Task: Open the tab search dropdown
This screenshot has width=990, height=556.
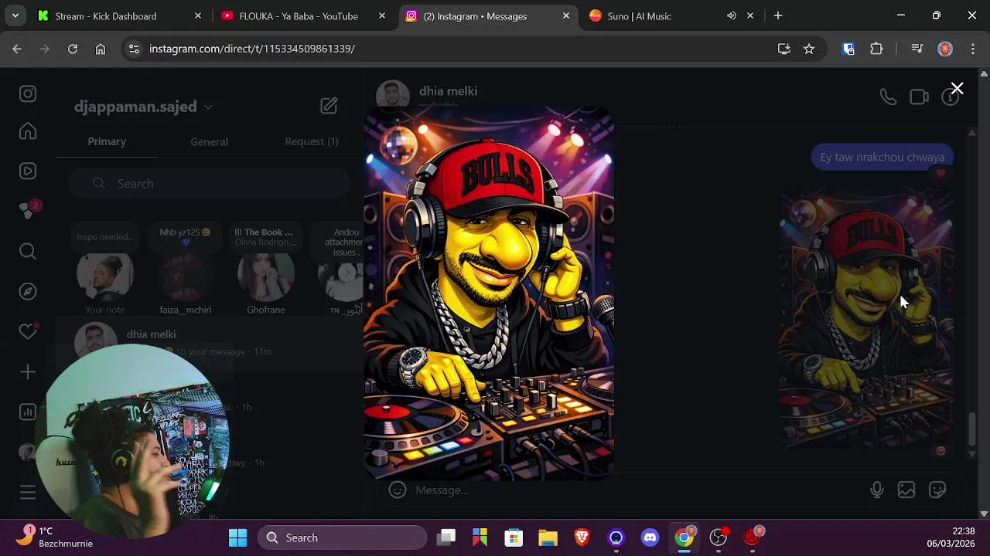Action: [15, 15]
